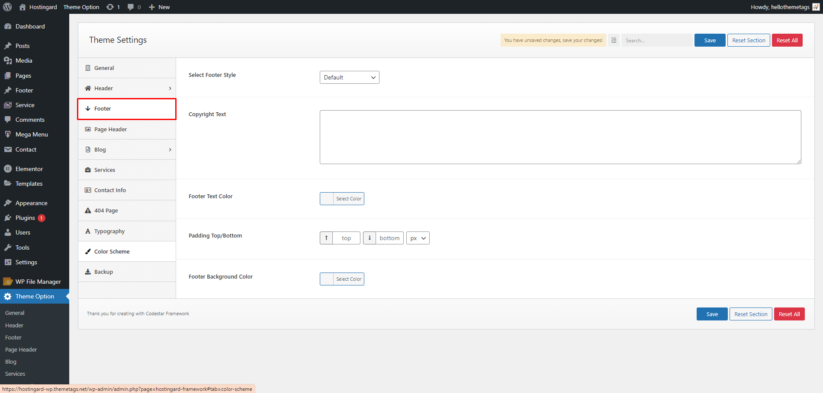
Task: Click the Contact envelope icon
Action: pos(8,149)
